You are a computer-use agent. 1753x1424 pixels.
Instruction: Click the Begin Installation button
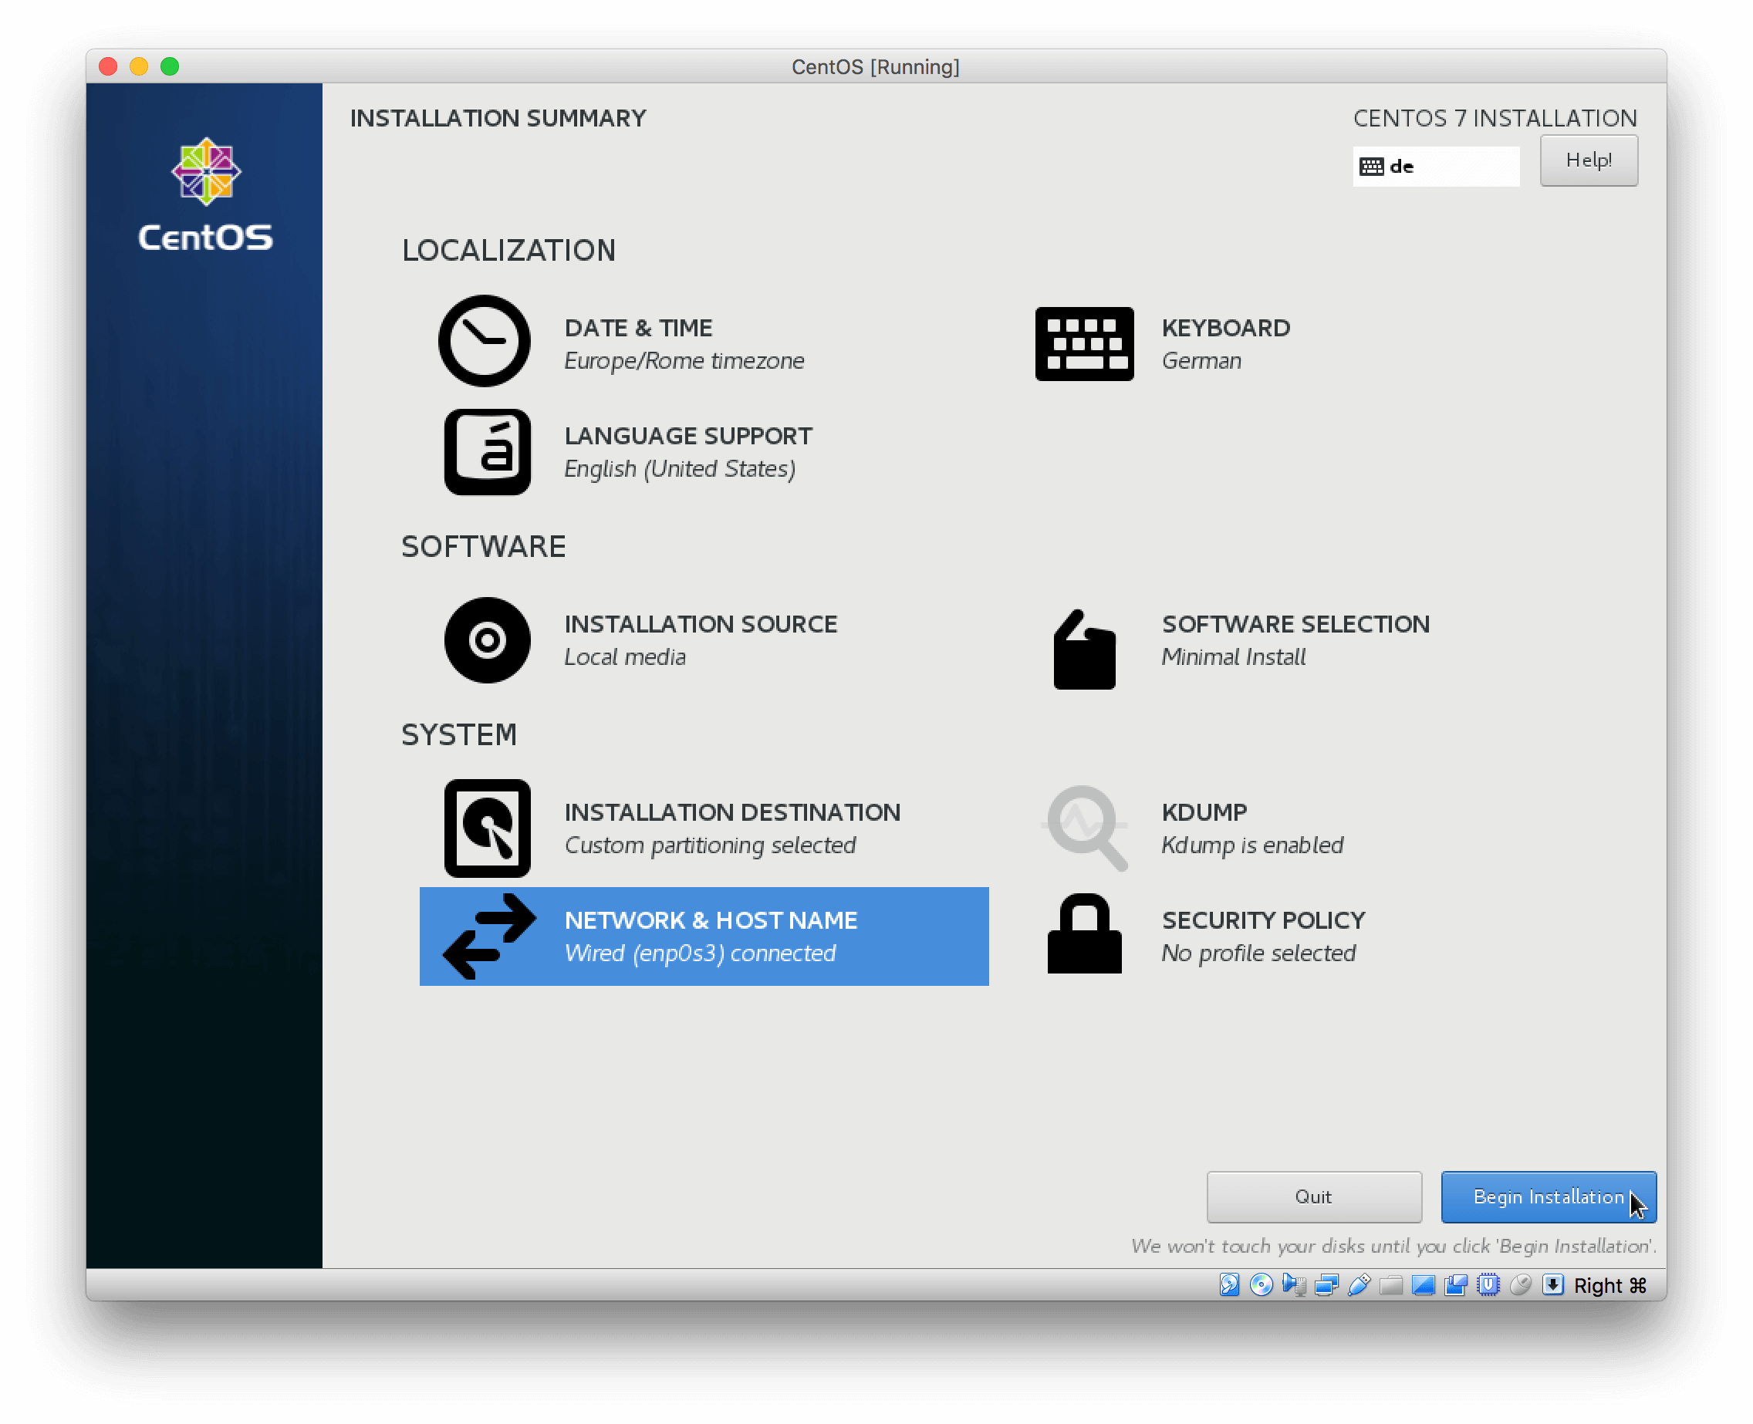coord(1547,1196)
